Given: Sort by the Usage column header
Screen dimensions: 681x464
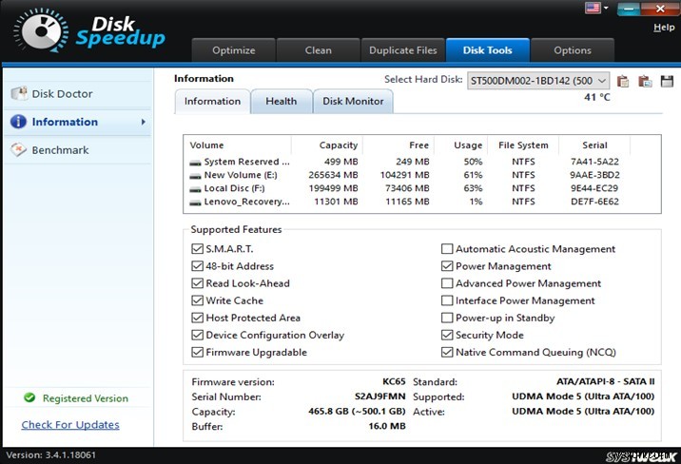Looking at the screenshot, I should coord(460,145).
